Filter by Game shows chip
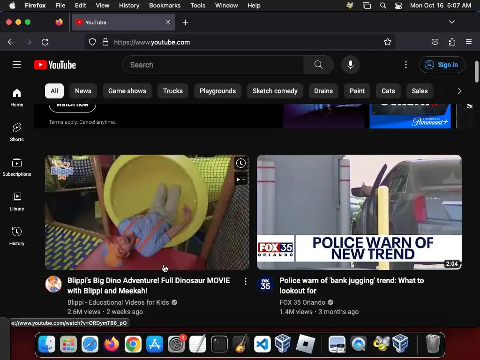 [x=127, y=91]
